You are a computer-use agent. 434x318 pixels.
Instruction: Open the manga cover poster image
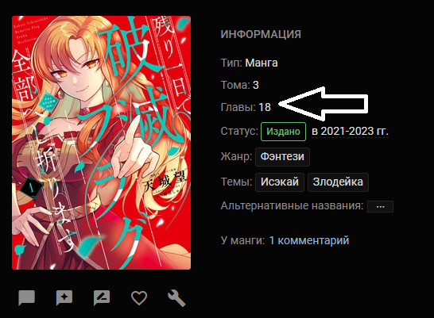(101, 143)
